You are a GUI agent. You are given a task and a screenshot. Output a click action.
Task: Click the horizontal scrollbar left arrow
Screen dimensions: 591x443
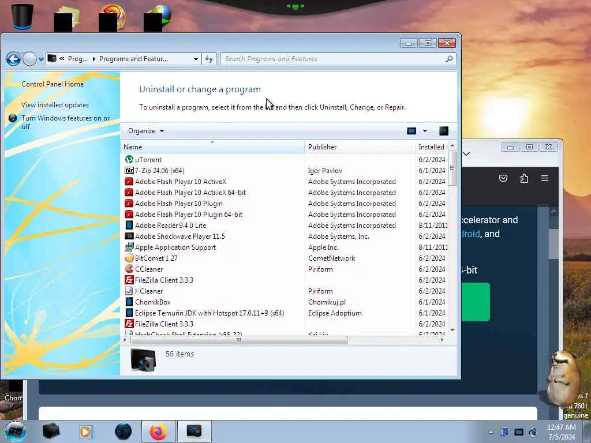(x=125, y=340)
